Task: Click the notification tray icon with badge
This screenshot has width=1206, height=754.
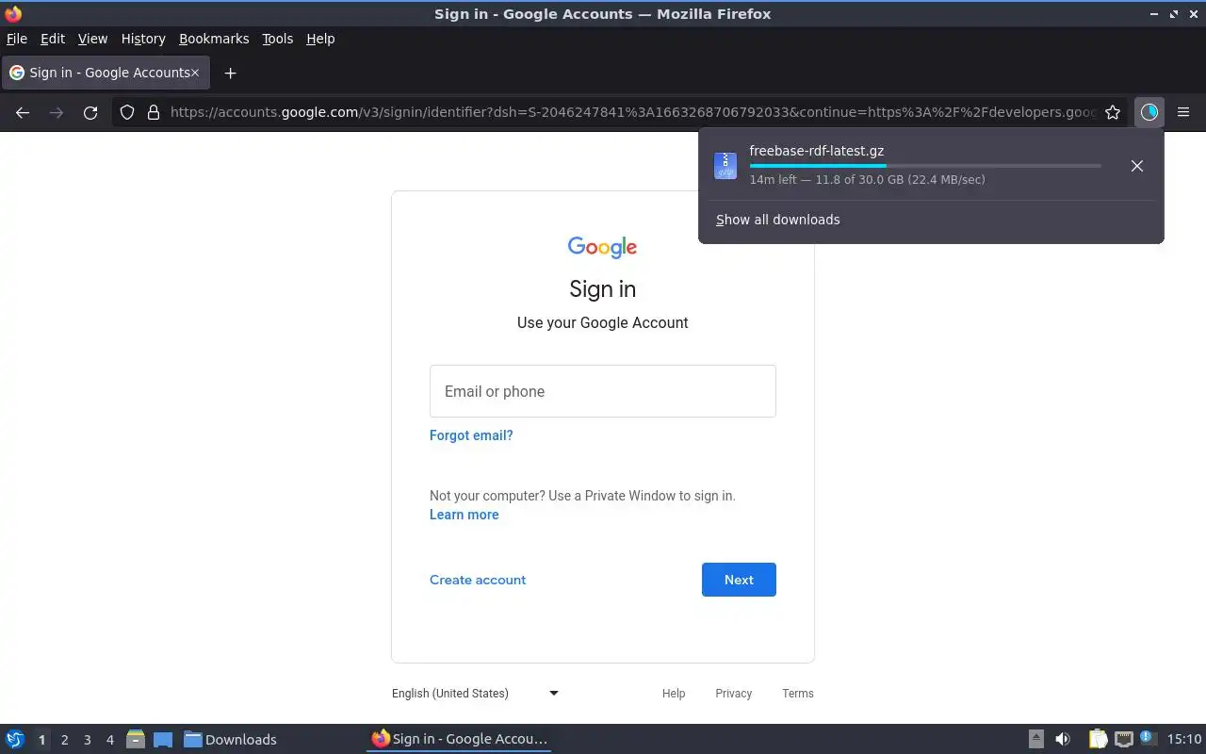Action: coord(1148,738)
